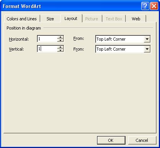
Task: Open the Horizontal From dropdown
Action: (x=147, y=39)
